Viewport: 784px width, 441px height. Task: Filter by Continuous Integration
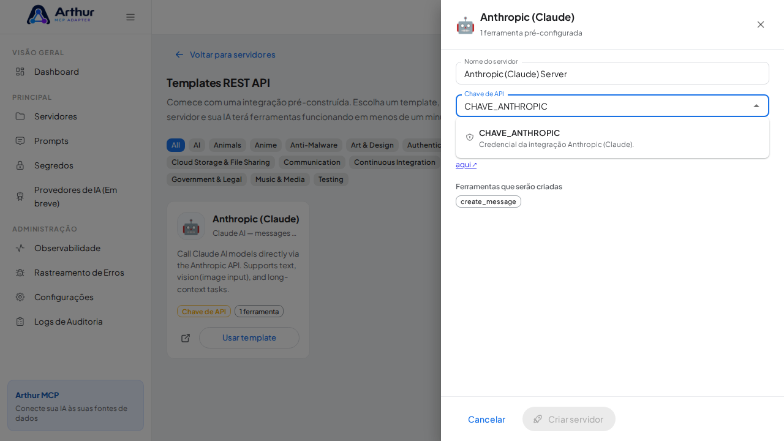click(394, 162)
